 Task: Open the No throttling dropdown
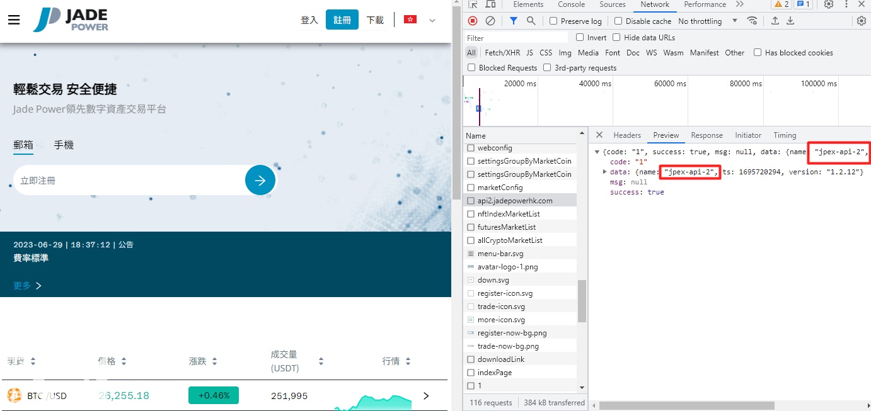coord(707,21)
